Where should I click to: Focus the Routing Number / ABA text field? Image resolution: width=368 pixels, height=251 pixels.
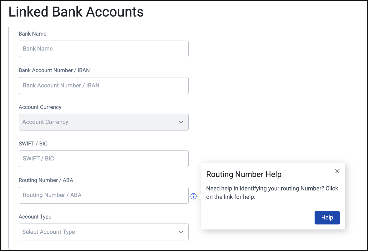[x=103, y=195]
